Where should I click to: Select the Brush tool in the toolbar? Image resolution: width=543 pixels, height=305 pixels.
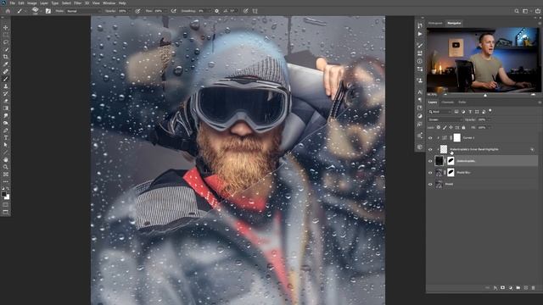pos(6,79)
